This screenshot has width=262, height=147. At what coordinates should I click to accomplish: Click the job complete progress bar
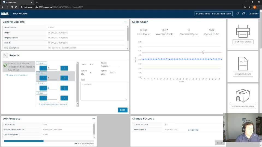pyautogui.click(x=49, y=141)
